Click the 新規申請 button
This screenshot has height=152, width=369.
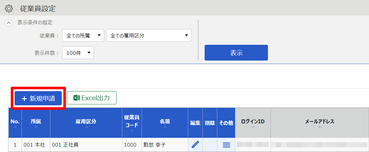pos(38,98)
